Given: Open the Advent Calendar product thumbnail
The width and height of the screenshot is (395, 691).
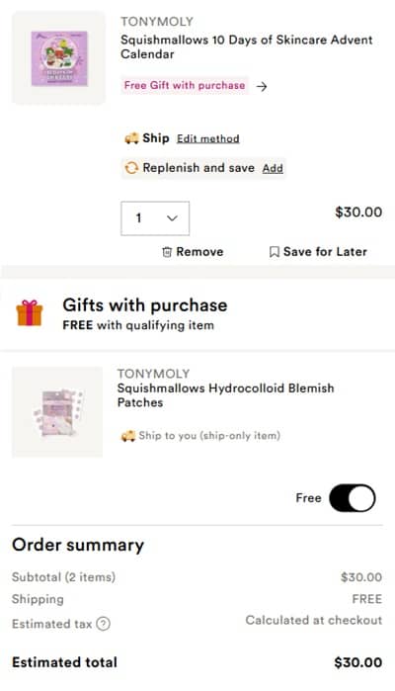Looking at the screenshot, I should point(58,58).
